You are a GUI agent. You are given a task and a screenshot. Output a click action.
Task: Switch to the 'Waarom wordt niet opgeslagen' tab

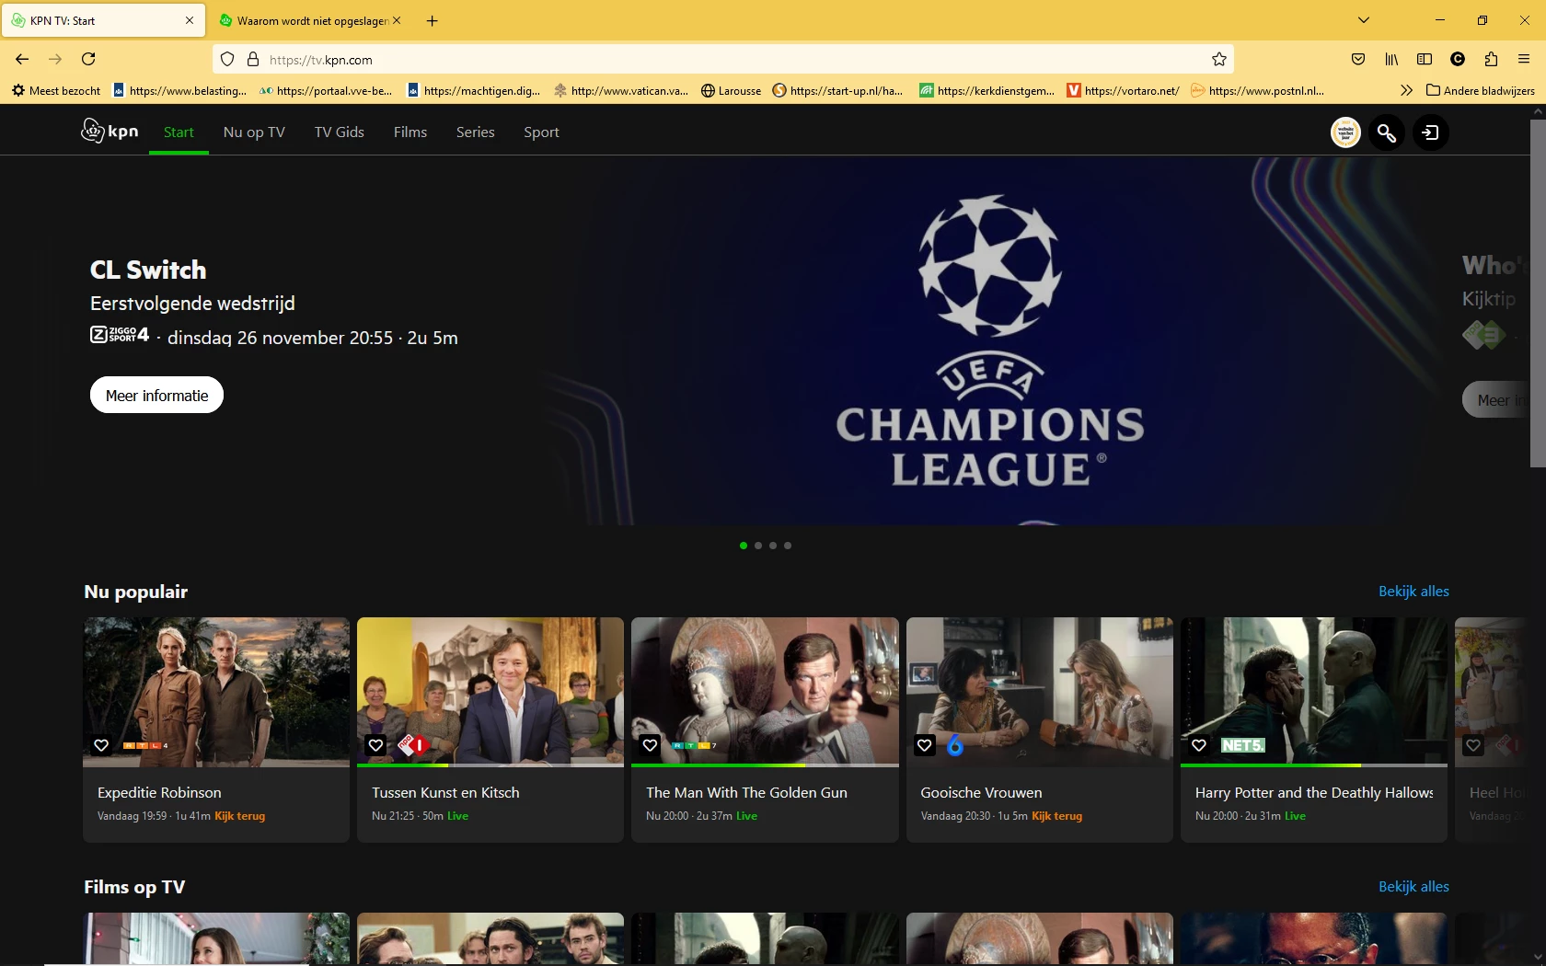click(312, 20)
